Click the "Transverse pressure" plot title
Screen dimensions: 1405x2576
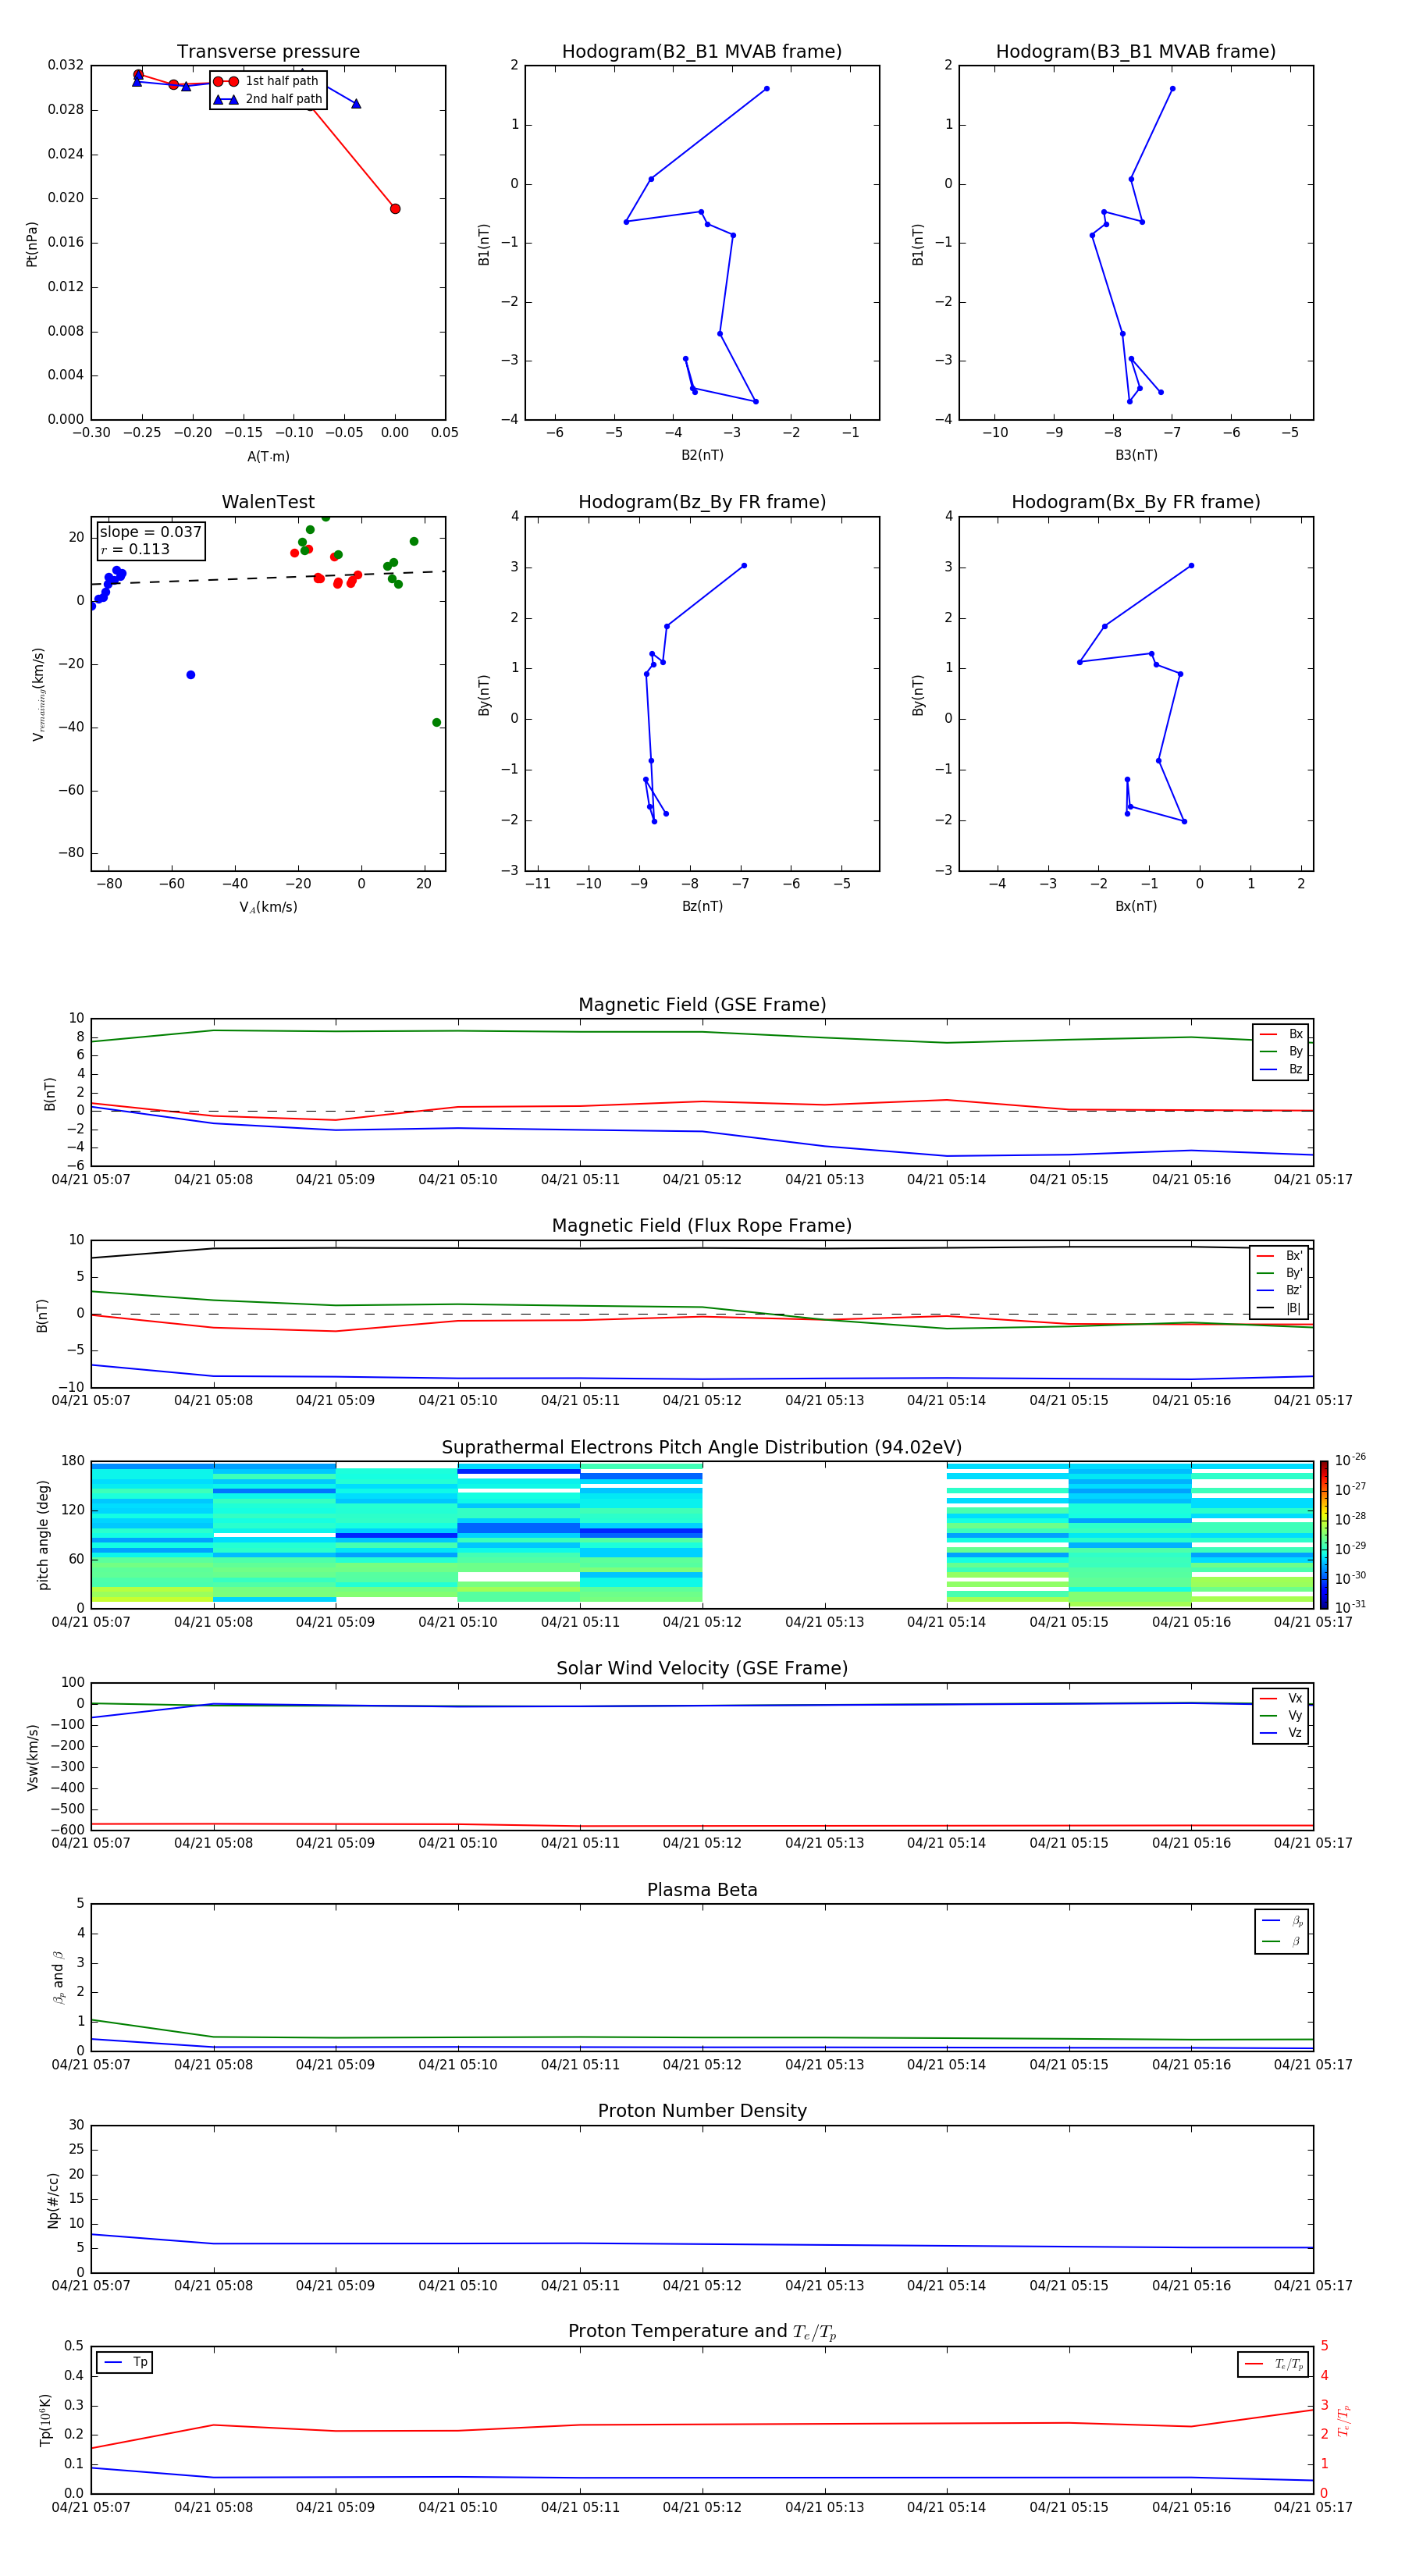pos(268,51)
